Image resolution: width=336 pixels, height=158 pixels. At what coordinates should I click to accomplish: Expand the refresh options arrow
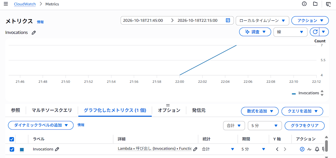click(x=324, y=32)
